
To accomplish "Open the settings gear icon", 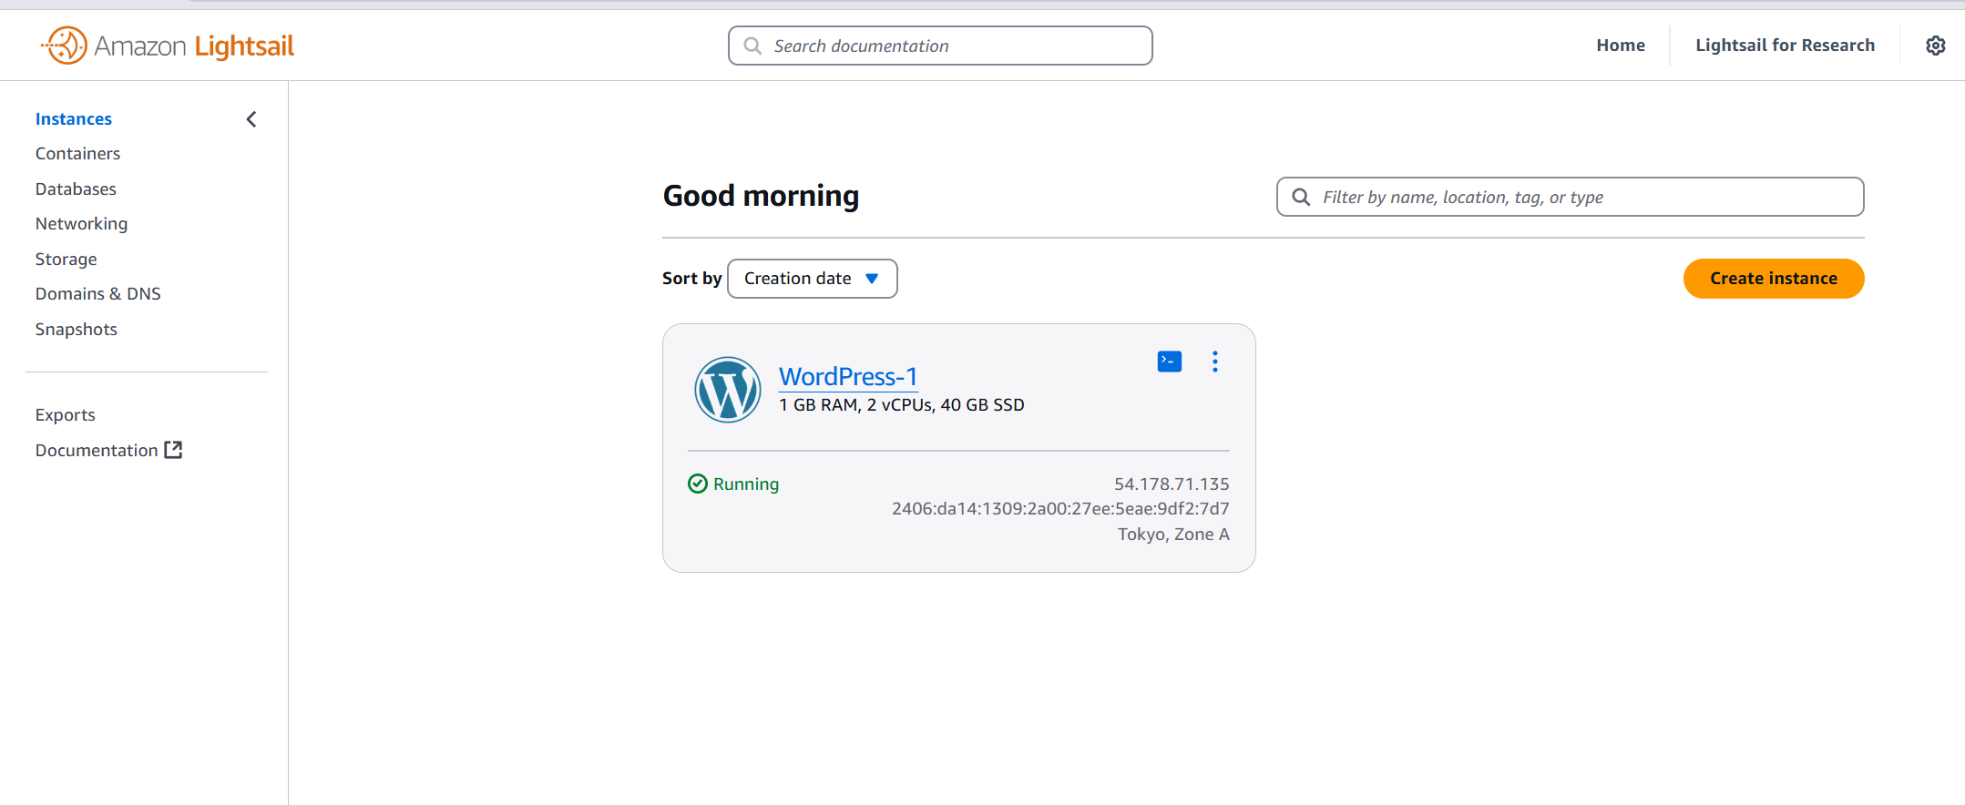I will (1936, 46).
